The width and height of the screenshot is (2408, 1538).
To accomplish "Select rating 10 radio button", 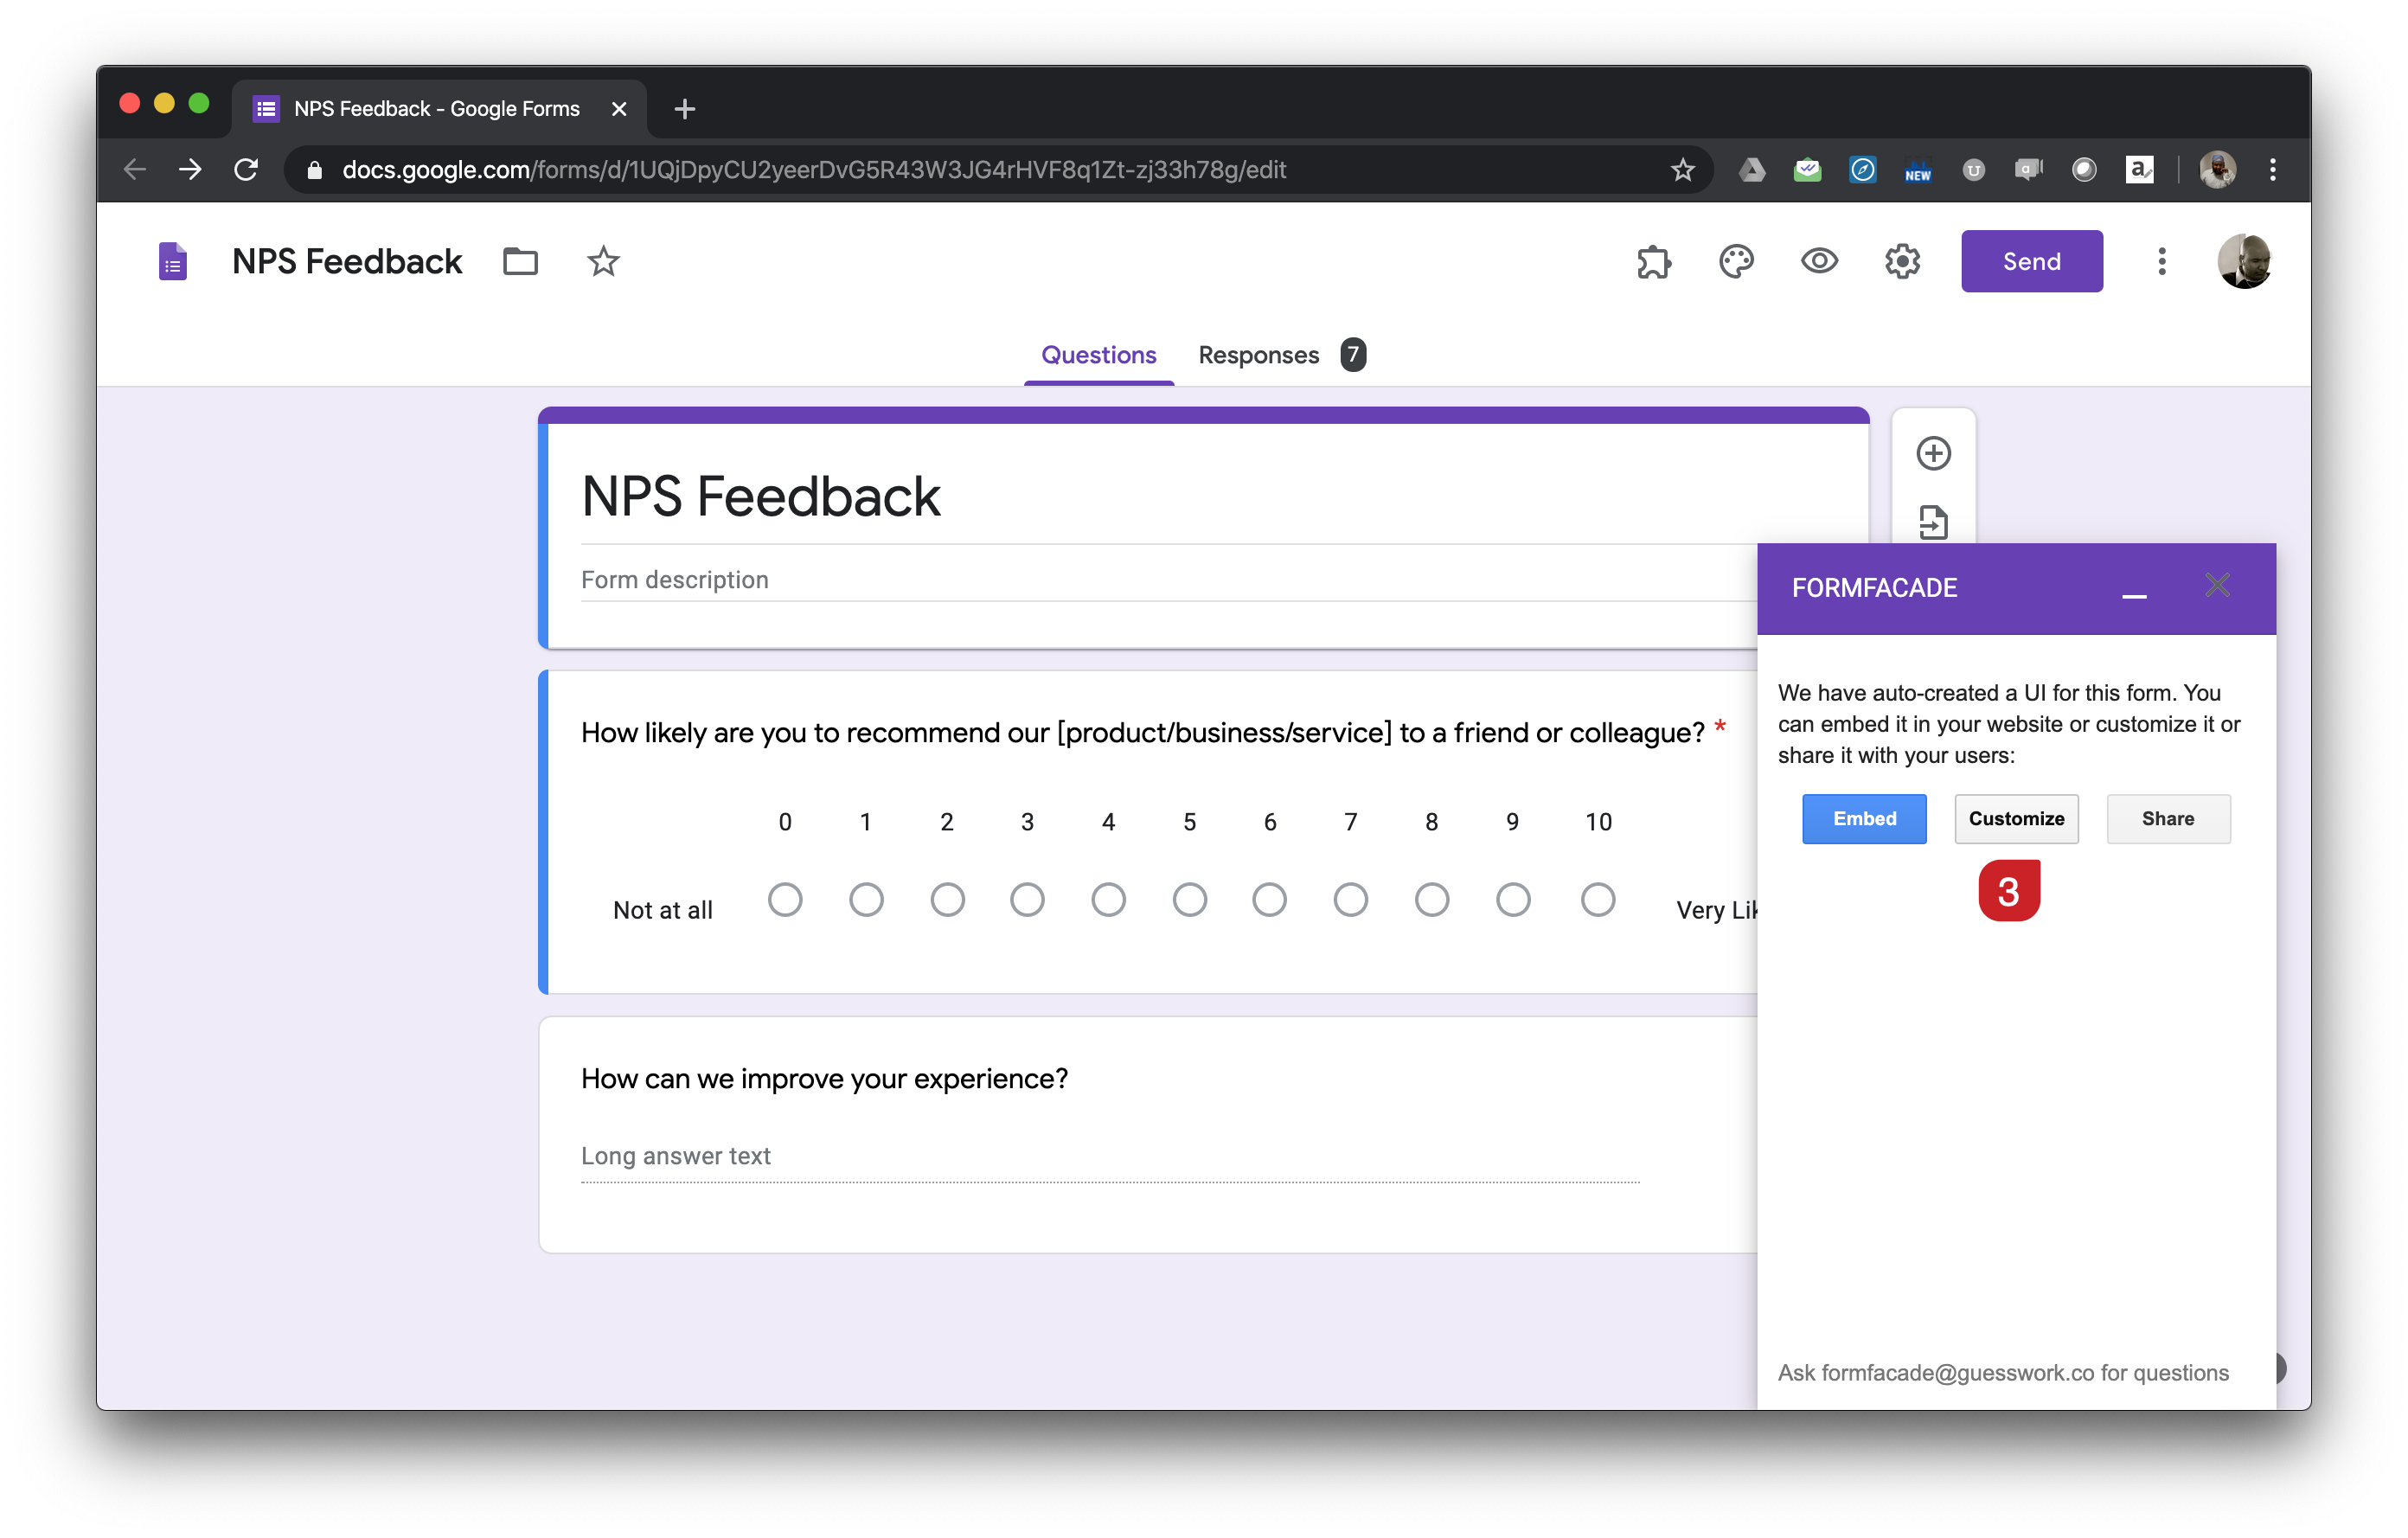I will coord(1597,899).
